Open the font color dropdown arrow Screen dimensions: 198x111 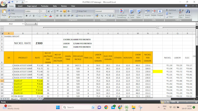click(x=53, y=16)
